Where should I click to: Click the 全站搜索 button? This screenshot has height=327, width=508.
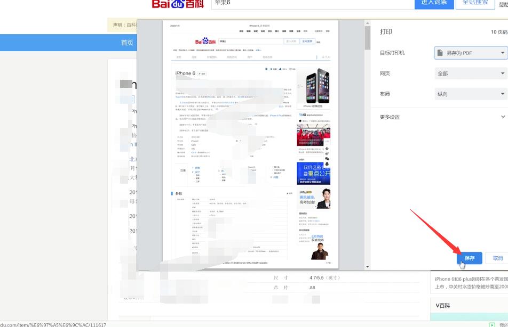[475, 4]
